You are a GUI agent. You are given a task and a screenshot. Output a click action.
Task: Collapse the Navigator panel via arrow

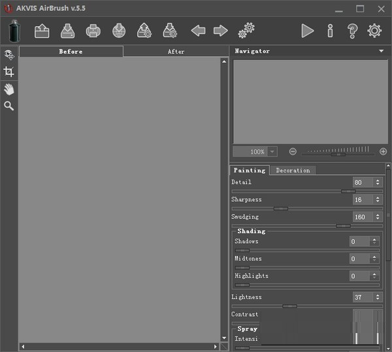[x=381, y=51]
